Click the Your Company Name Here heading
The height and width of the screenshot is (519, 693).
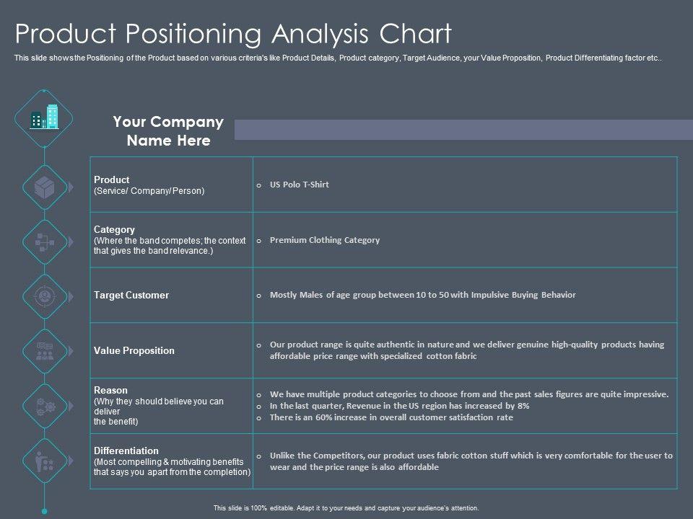click(x=168, y=131)
